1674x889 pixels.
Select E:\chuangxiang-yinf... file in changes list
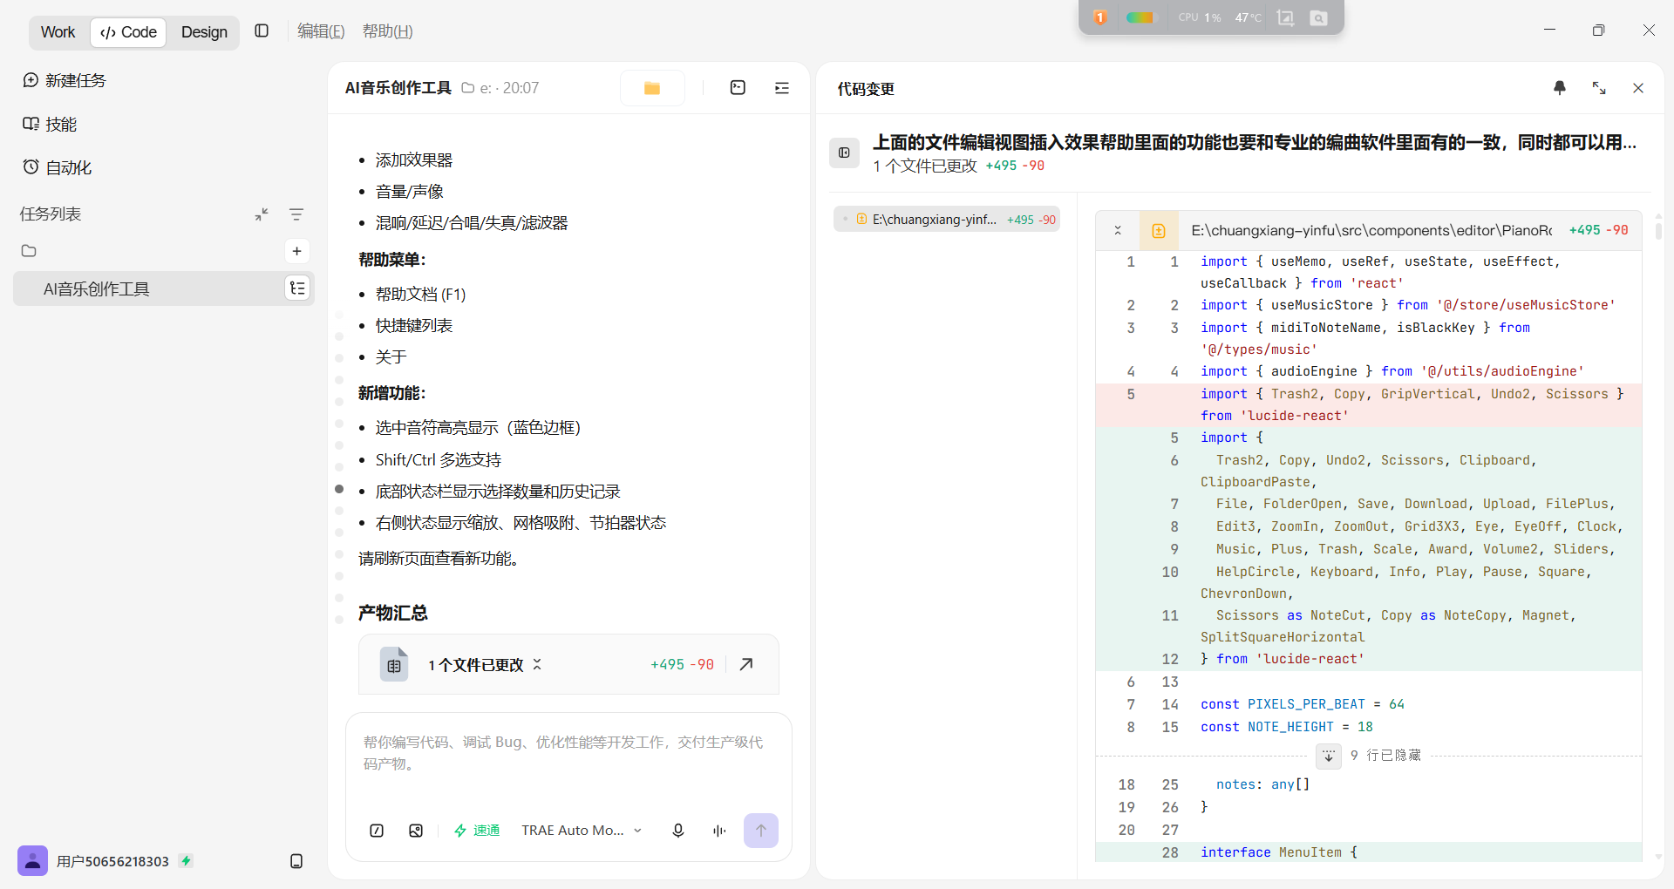947,220
